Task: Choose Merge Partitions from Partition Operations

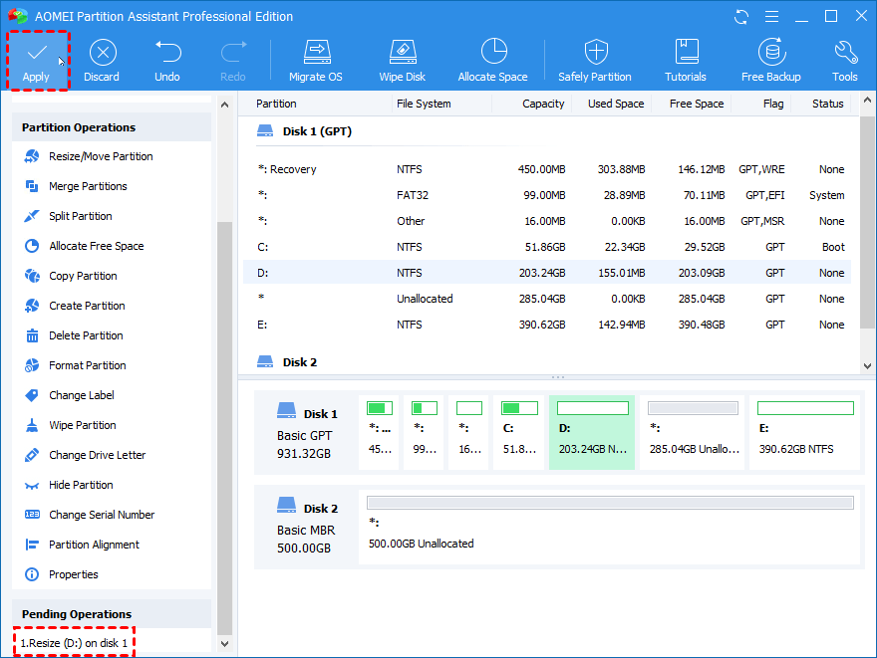Action: click(x=88, y=186)
